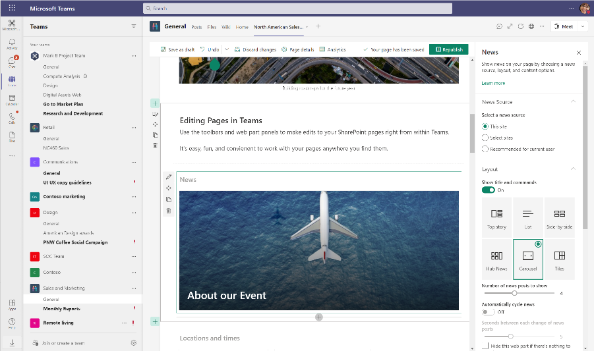This screenshot has width=594, height=351.
Task: Click the filter icon beside the Teams heading
Action: coord(134,27)
